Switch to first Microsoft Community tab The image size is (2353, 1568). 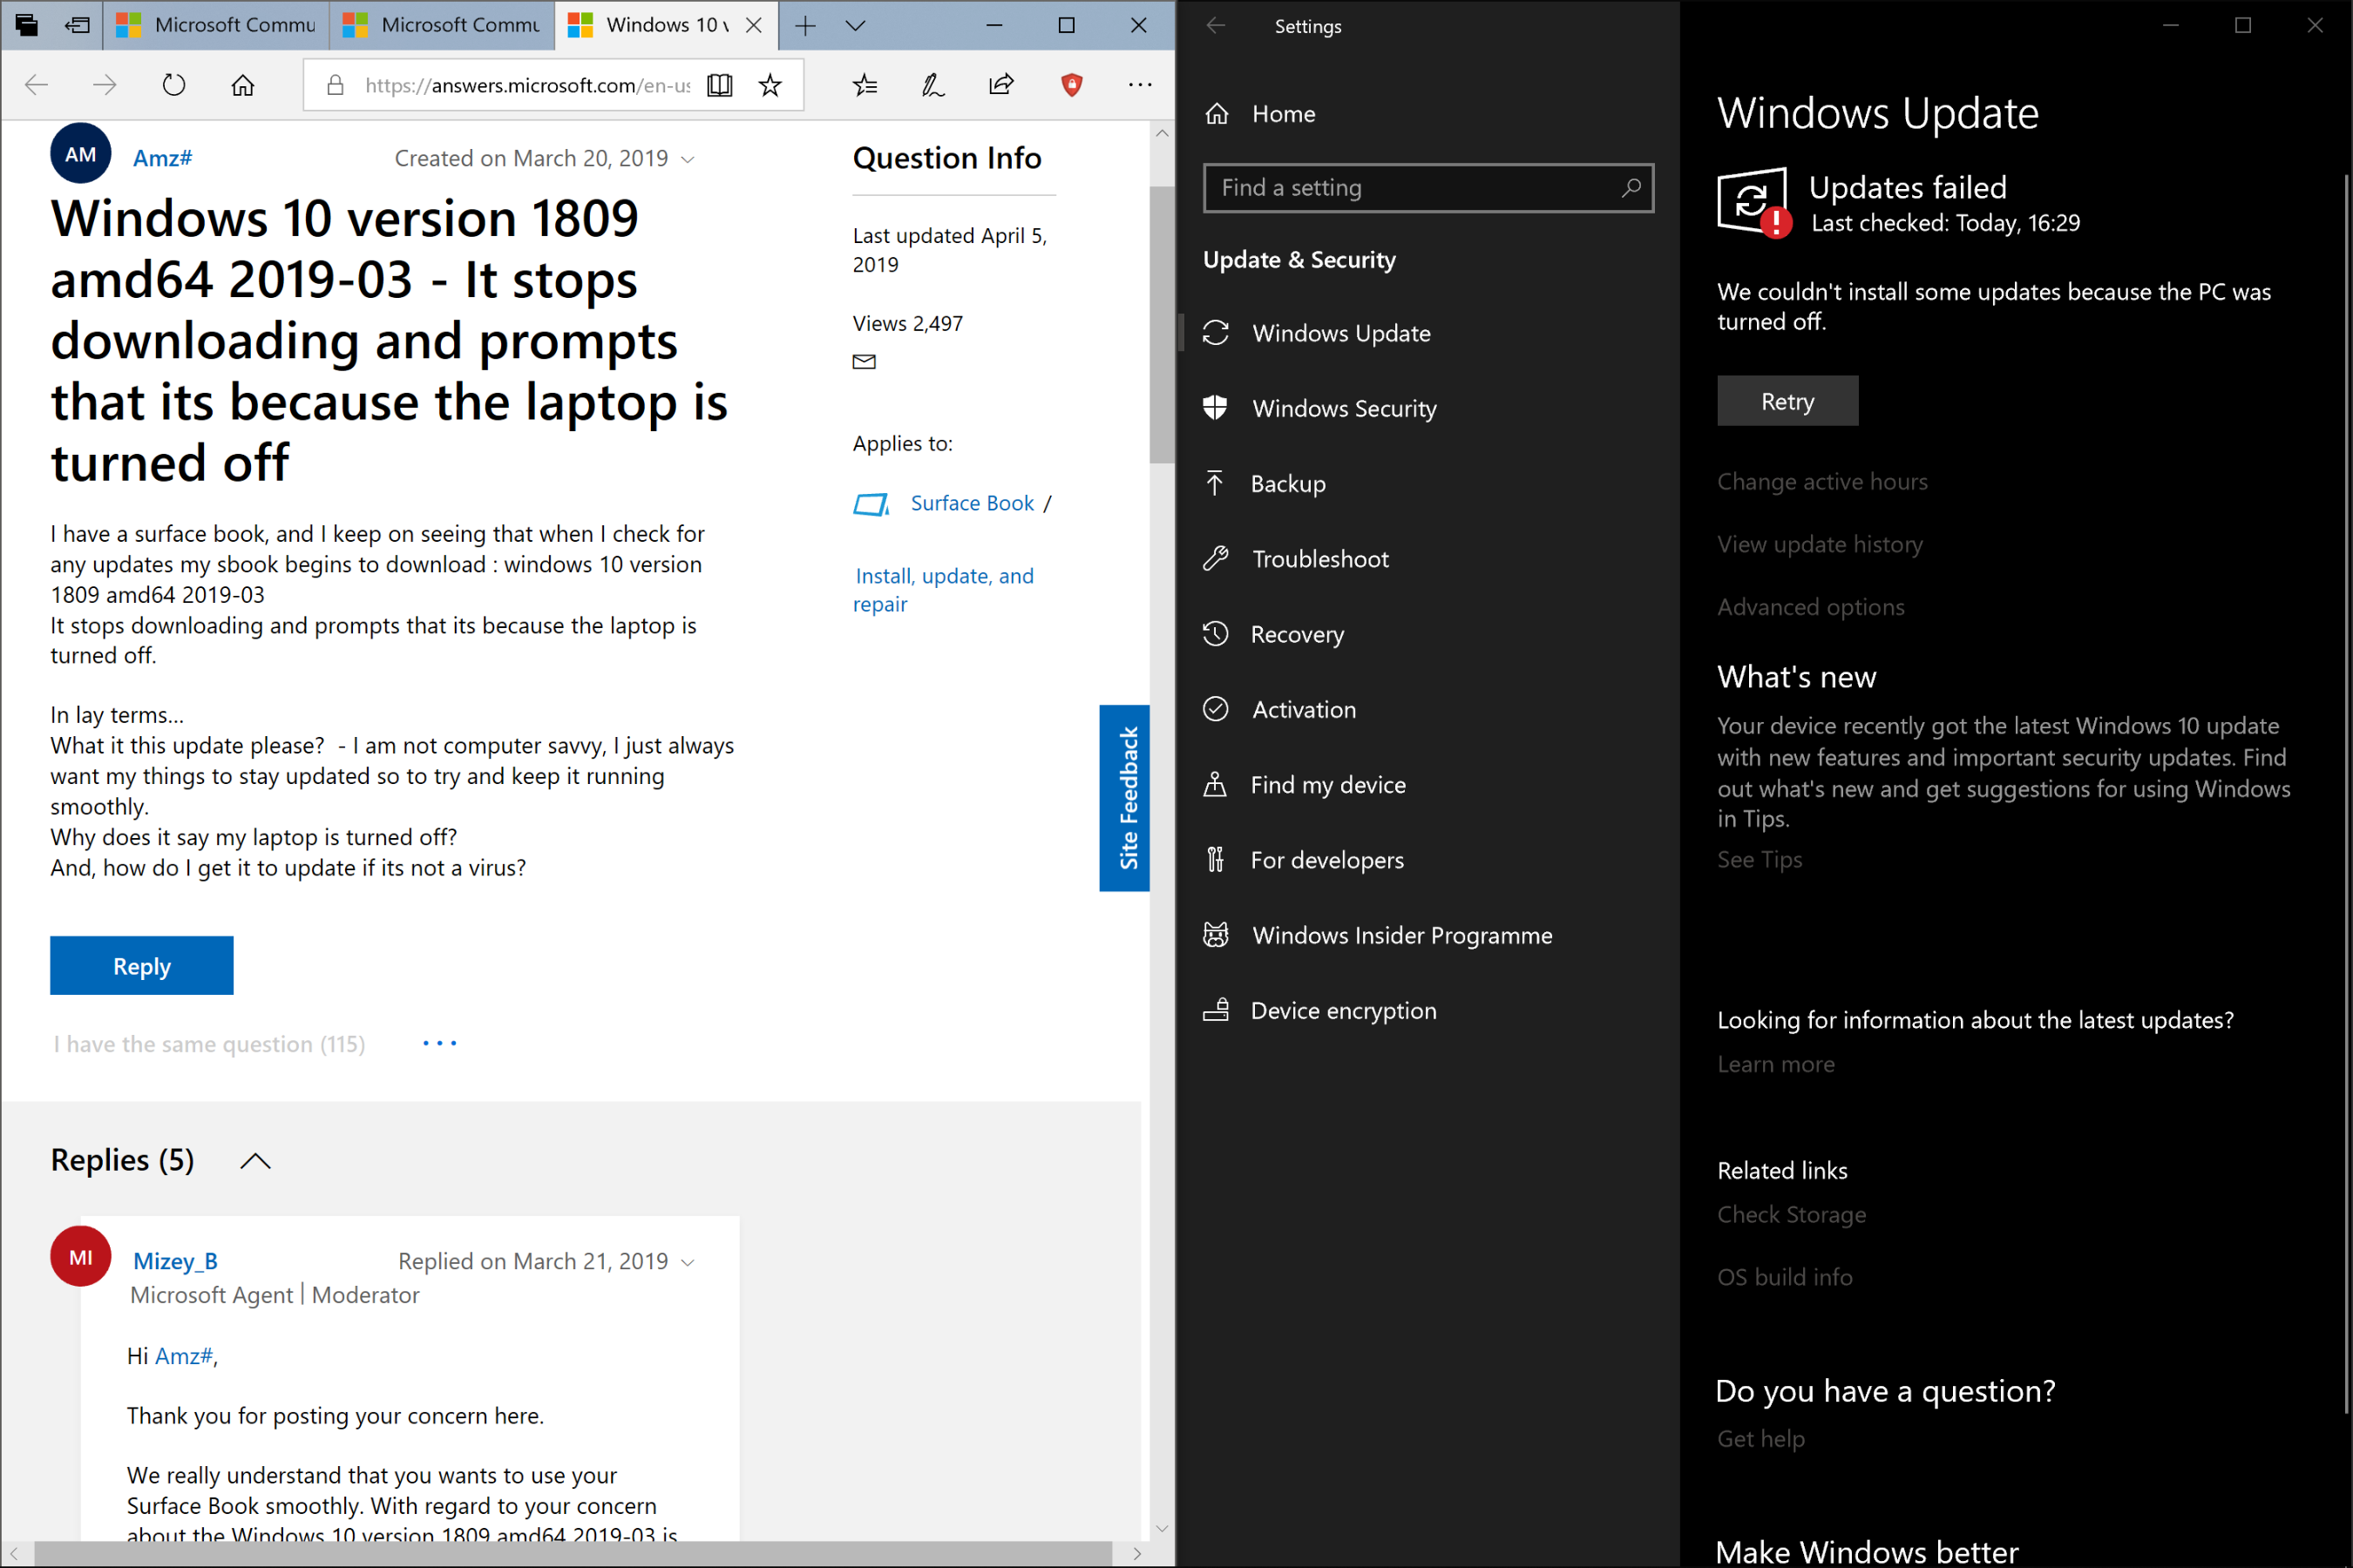coord(215,25)
